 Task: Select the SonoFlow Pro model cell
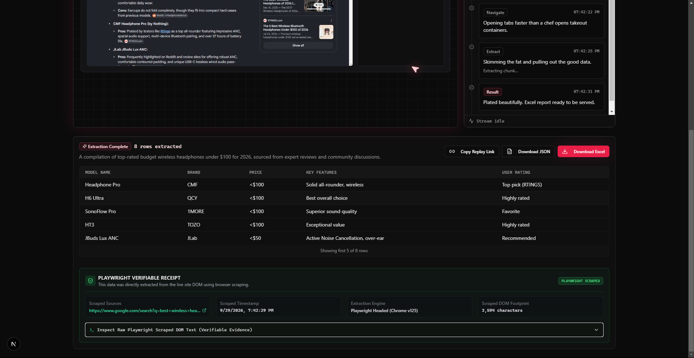[100, 211]
